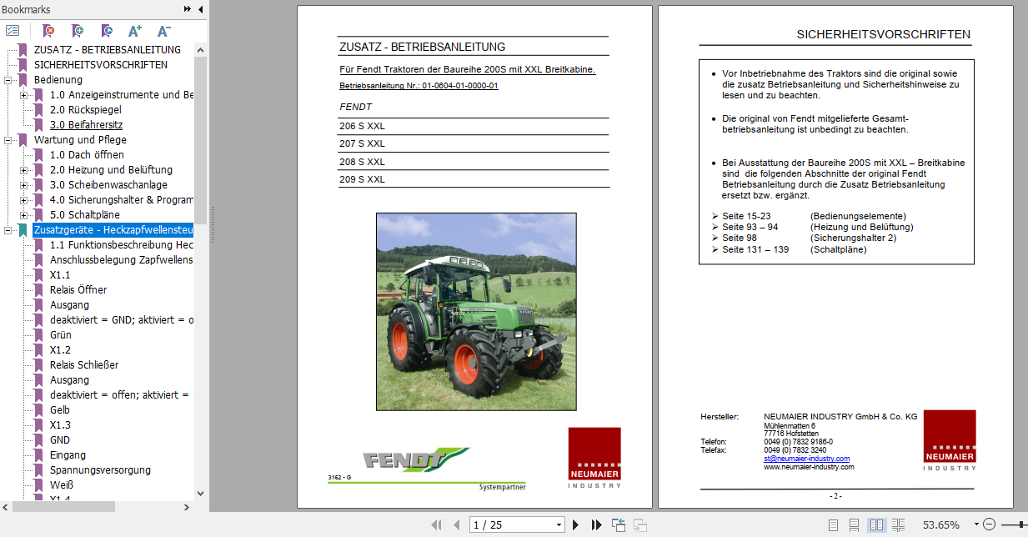The height and width of the screenshot is (537, 1028).
Task: Increase bookmark text size with A+
Action: [x=135, y=31]
